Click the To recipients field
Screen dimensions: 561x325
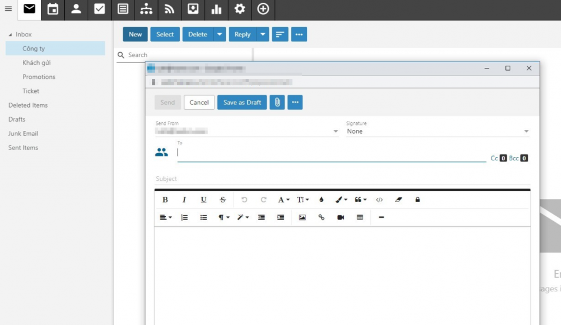tap(332, 153)
